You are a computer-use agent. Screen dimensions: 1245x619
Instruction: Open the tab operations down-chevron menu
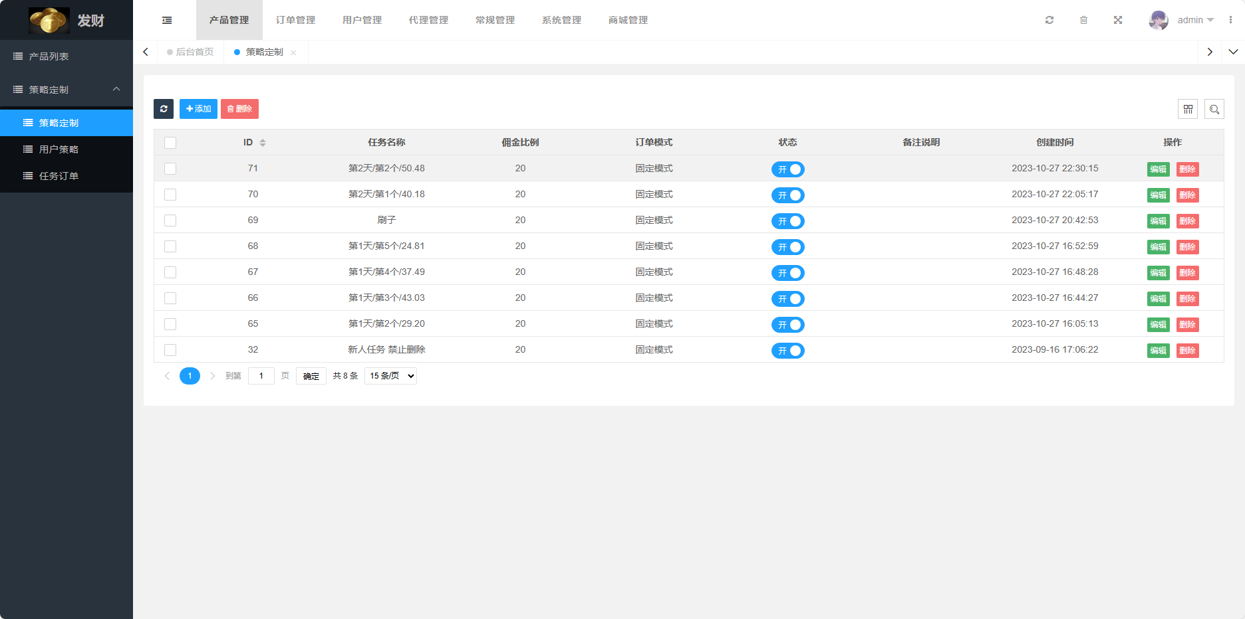[1233, 52]
